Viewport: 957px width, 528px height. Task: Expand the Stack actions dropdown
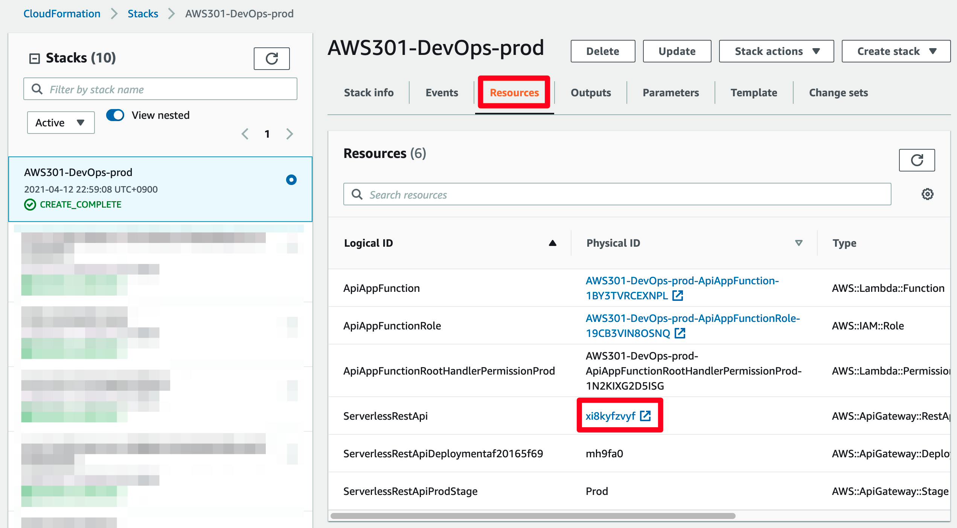tap(776, 51)
